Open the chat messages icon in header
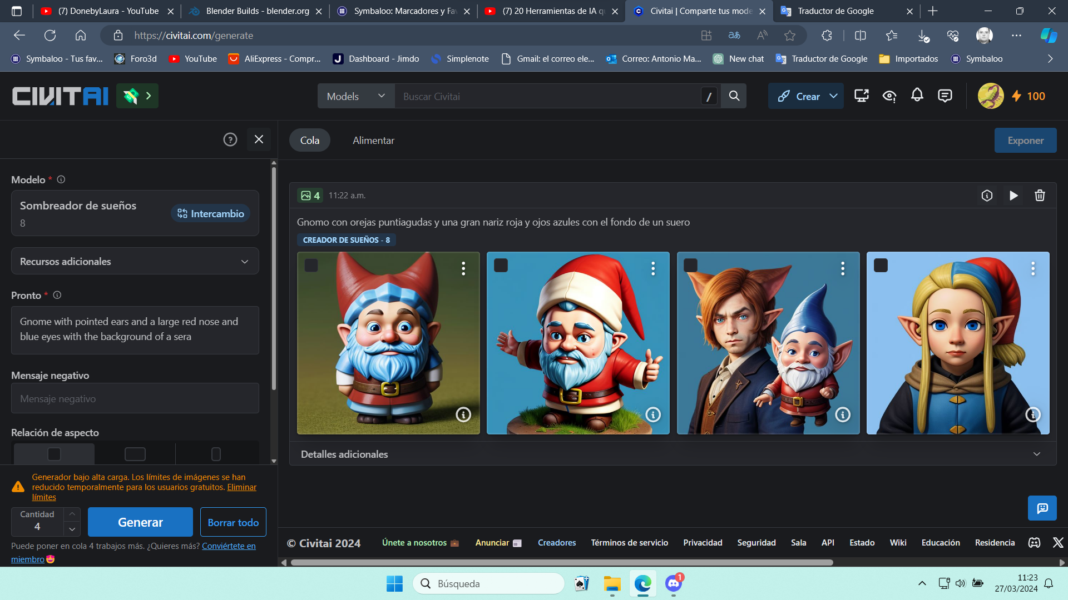The height and width of the screenshot is (600, 1068). 945,96
